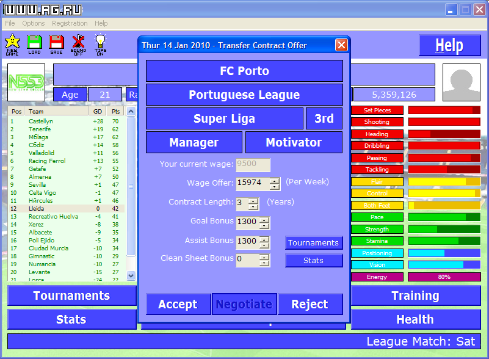Click the green Load disk icon
Screen dimensions: 489x359
[x=34, y=43]
